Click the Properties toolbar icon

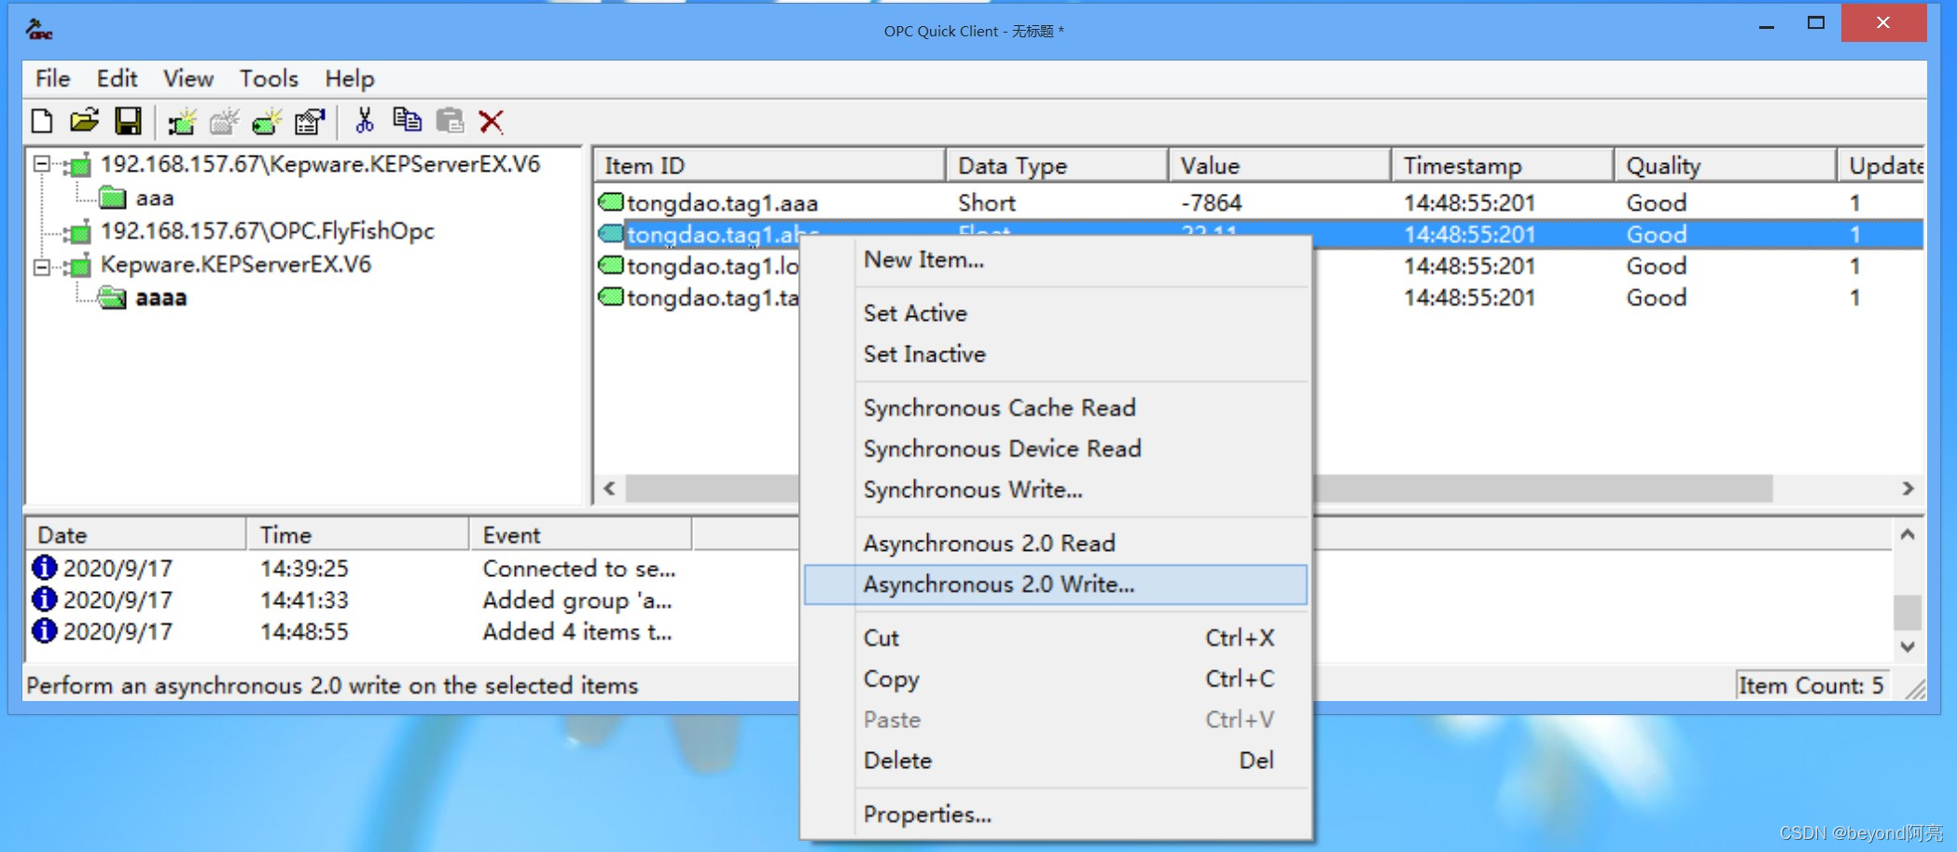(309, 121)
